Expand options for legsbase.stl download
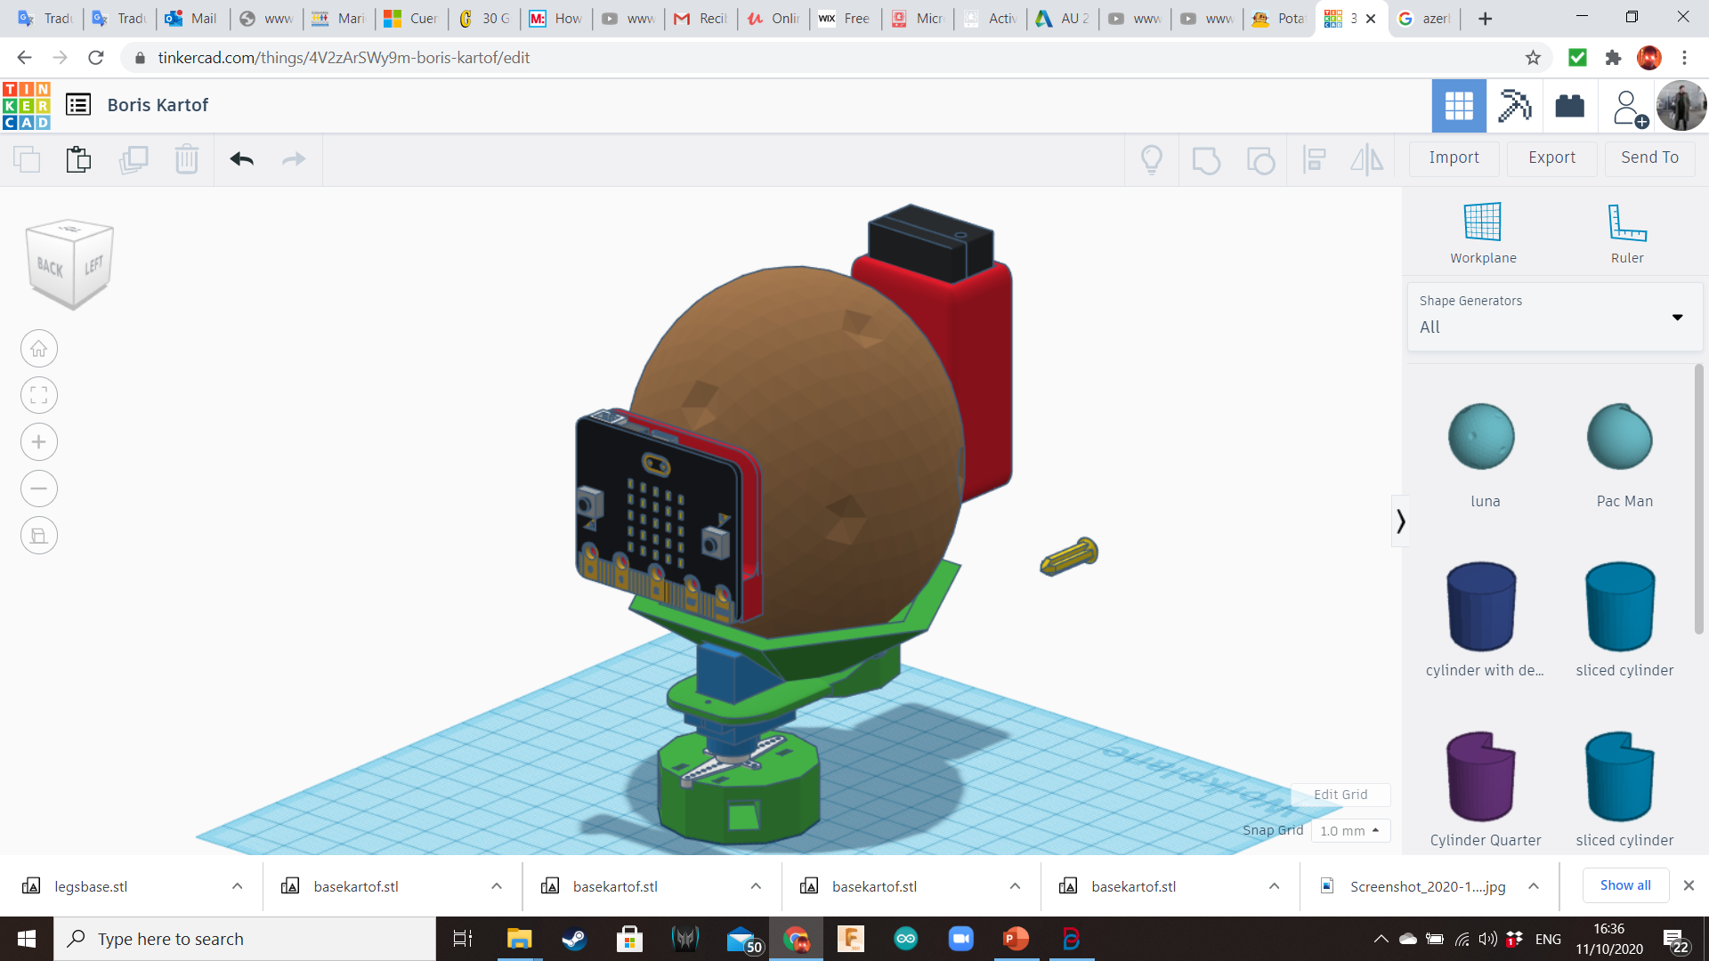Image resolution: width=1709 pixels, height=961 pixels. pyautogui.click(x=237, y=886)
